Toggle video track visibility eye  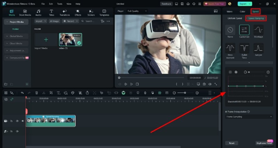[23, 121]
